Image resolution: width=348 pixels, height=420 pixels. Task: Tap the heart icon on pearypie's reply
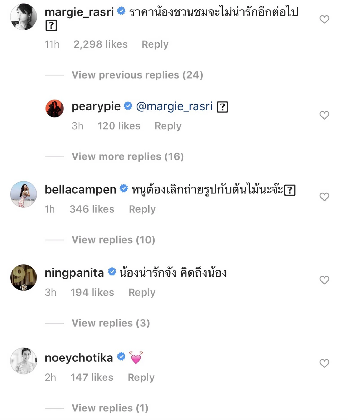point(324,116)
